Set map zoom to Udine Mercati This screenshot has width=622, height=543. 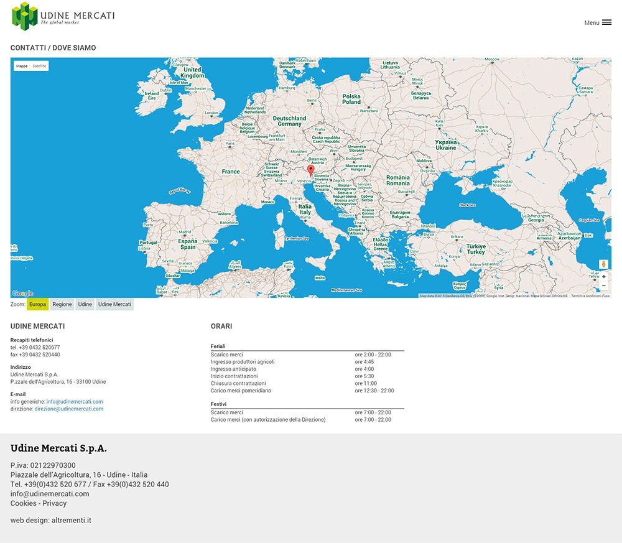click(114, 305)
